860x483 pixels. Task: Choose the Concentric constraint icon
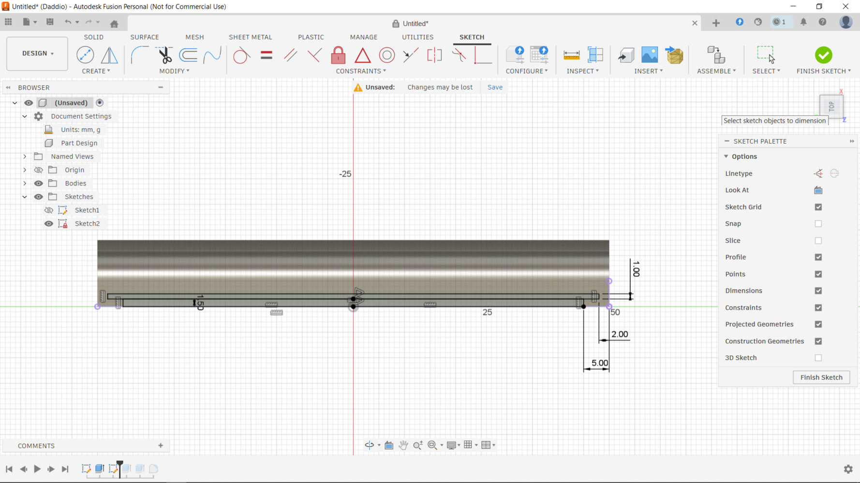386,55
